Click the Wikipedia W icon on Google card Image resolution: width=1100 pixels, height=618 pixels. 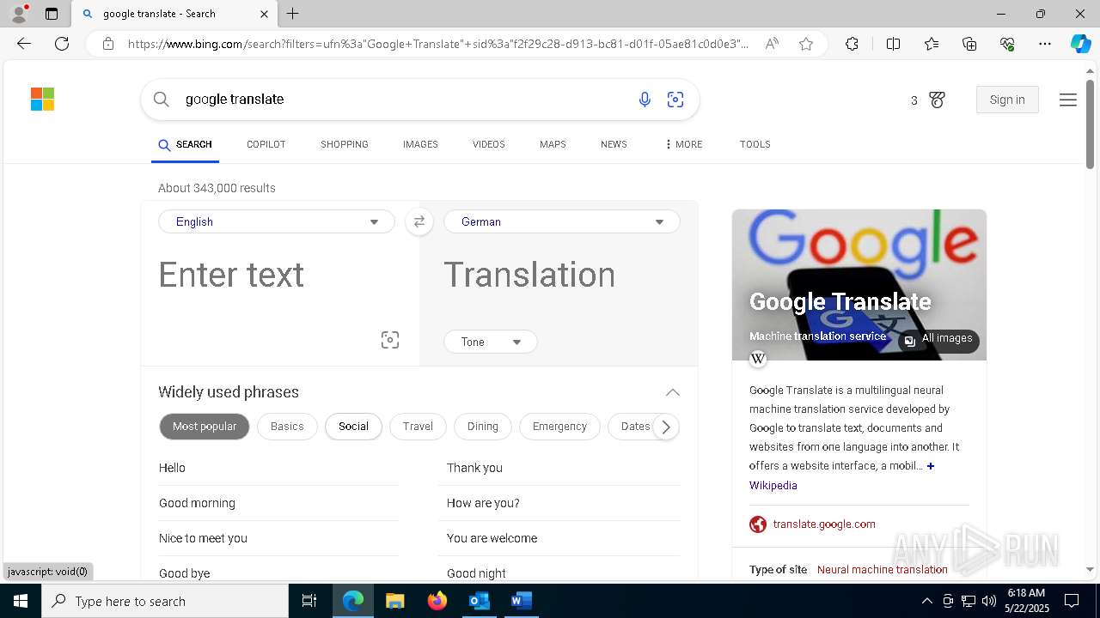[x=758, y=359]
